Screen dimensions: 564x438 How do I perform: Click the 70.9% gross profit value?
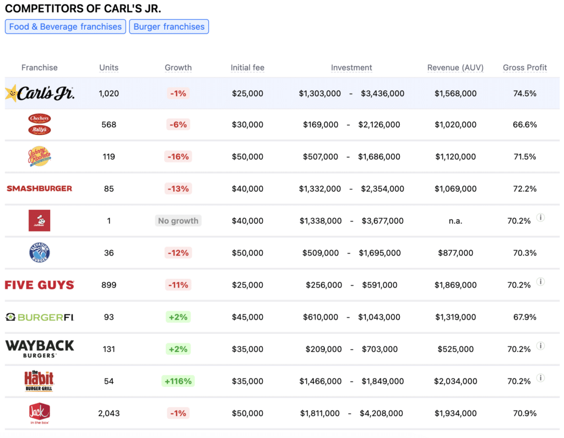pyautogui.click(x=525, y=413)
